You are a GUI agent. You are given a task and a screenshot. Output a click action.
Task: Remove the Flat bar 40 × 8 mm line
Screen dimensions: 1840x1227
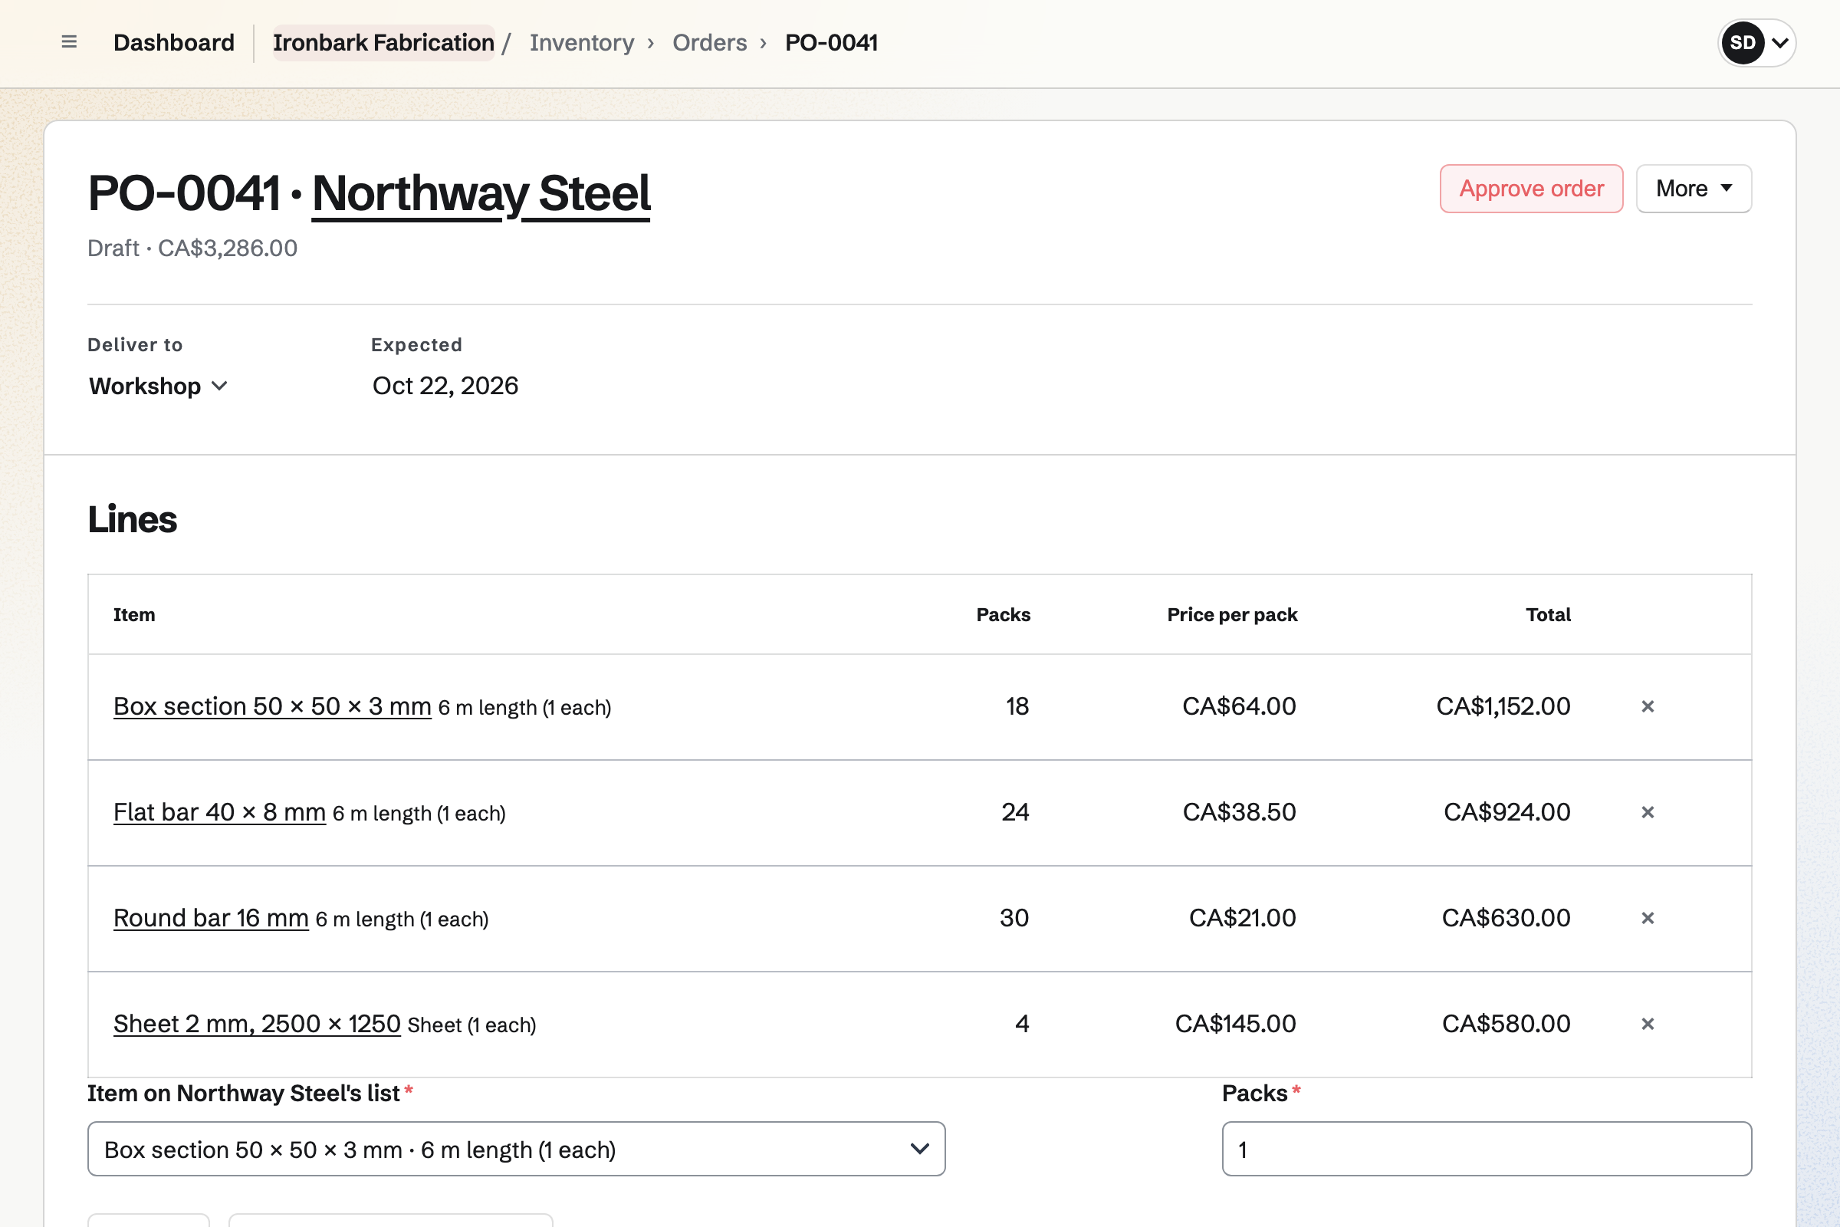[1648, 812]
